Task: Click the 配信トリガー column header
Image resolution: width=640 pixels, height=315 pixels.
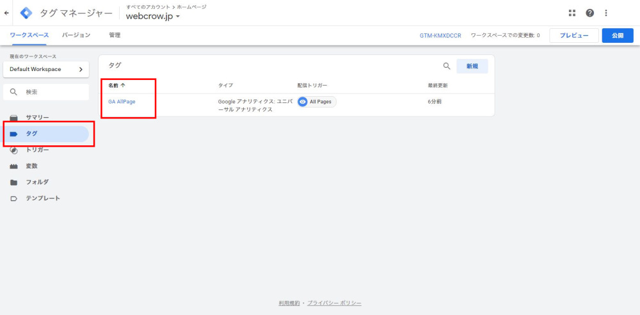Action: [312, 85]
